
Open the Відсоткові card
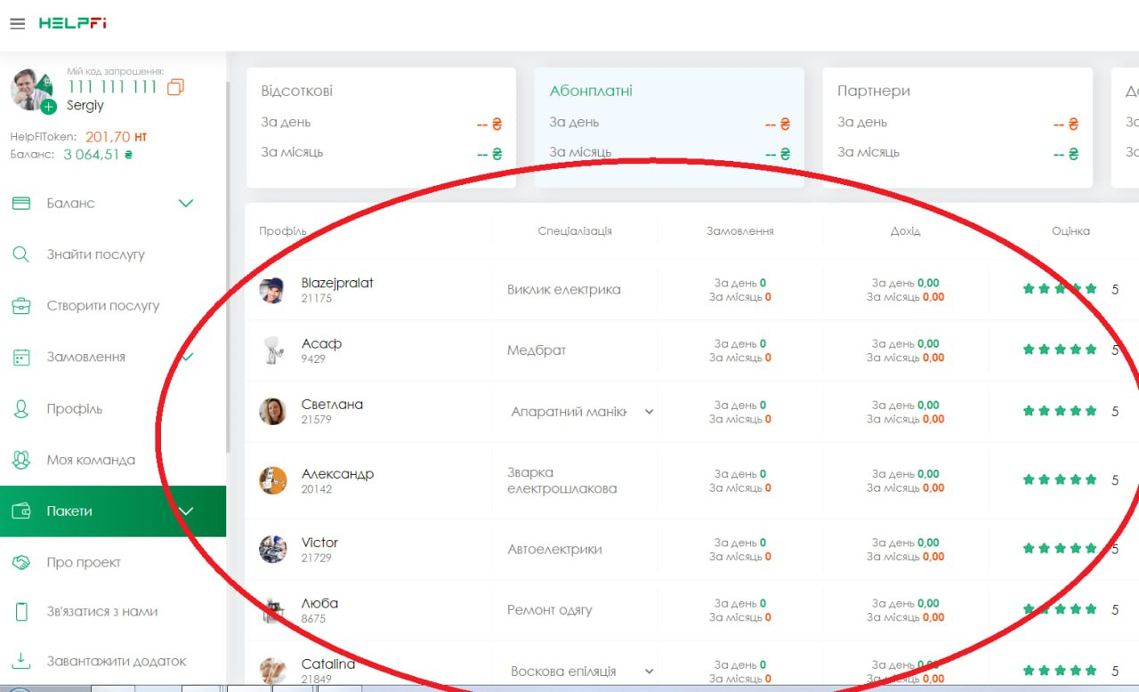pos(380,126)
